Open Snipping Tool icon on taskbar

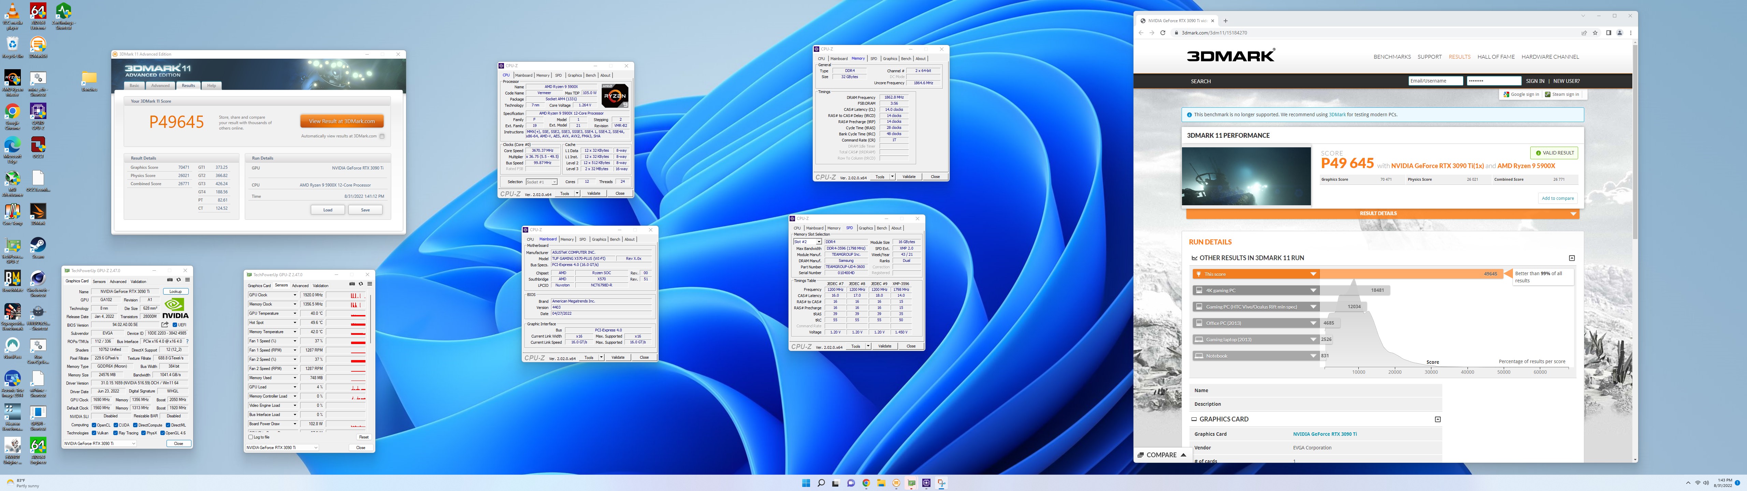point(941,483)
